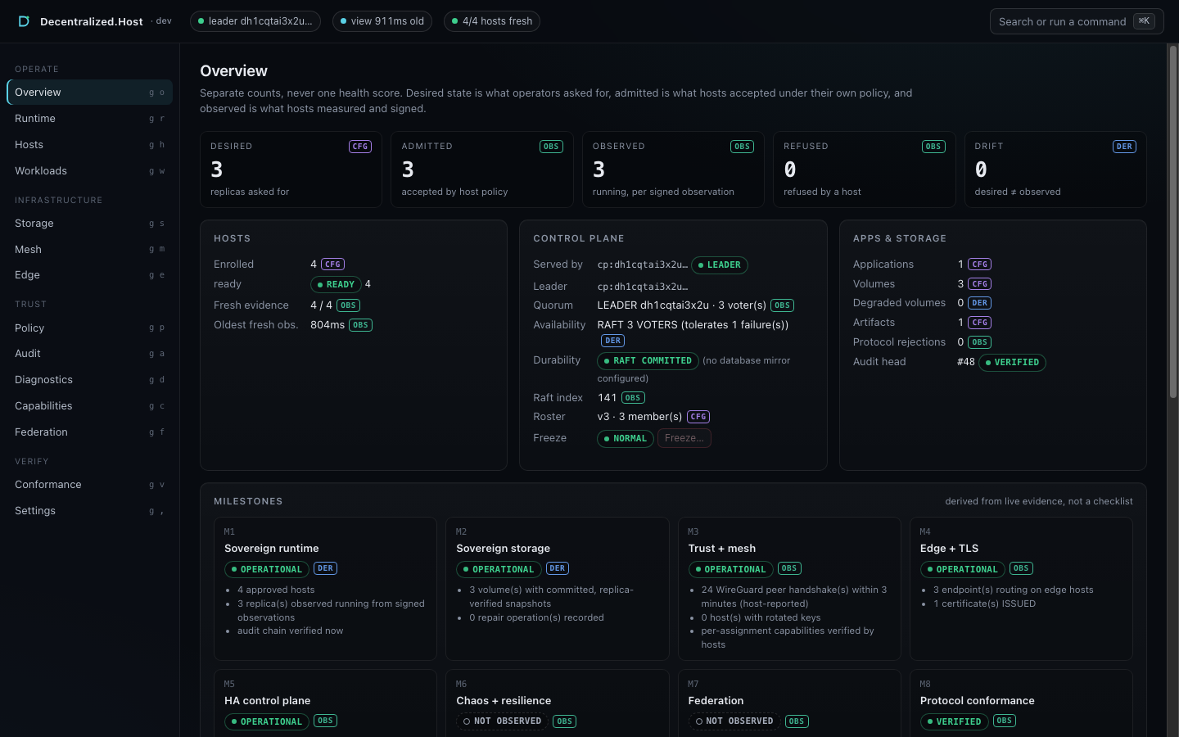
Task: Select Edge in the sidebar
Action: (x=90, y=275)
